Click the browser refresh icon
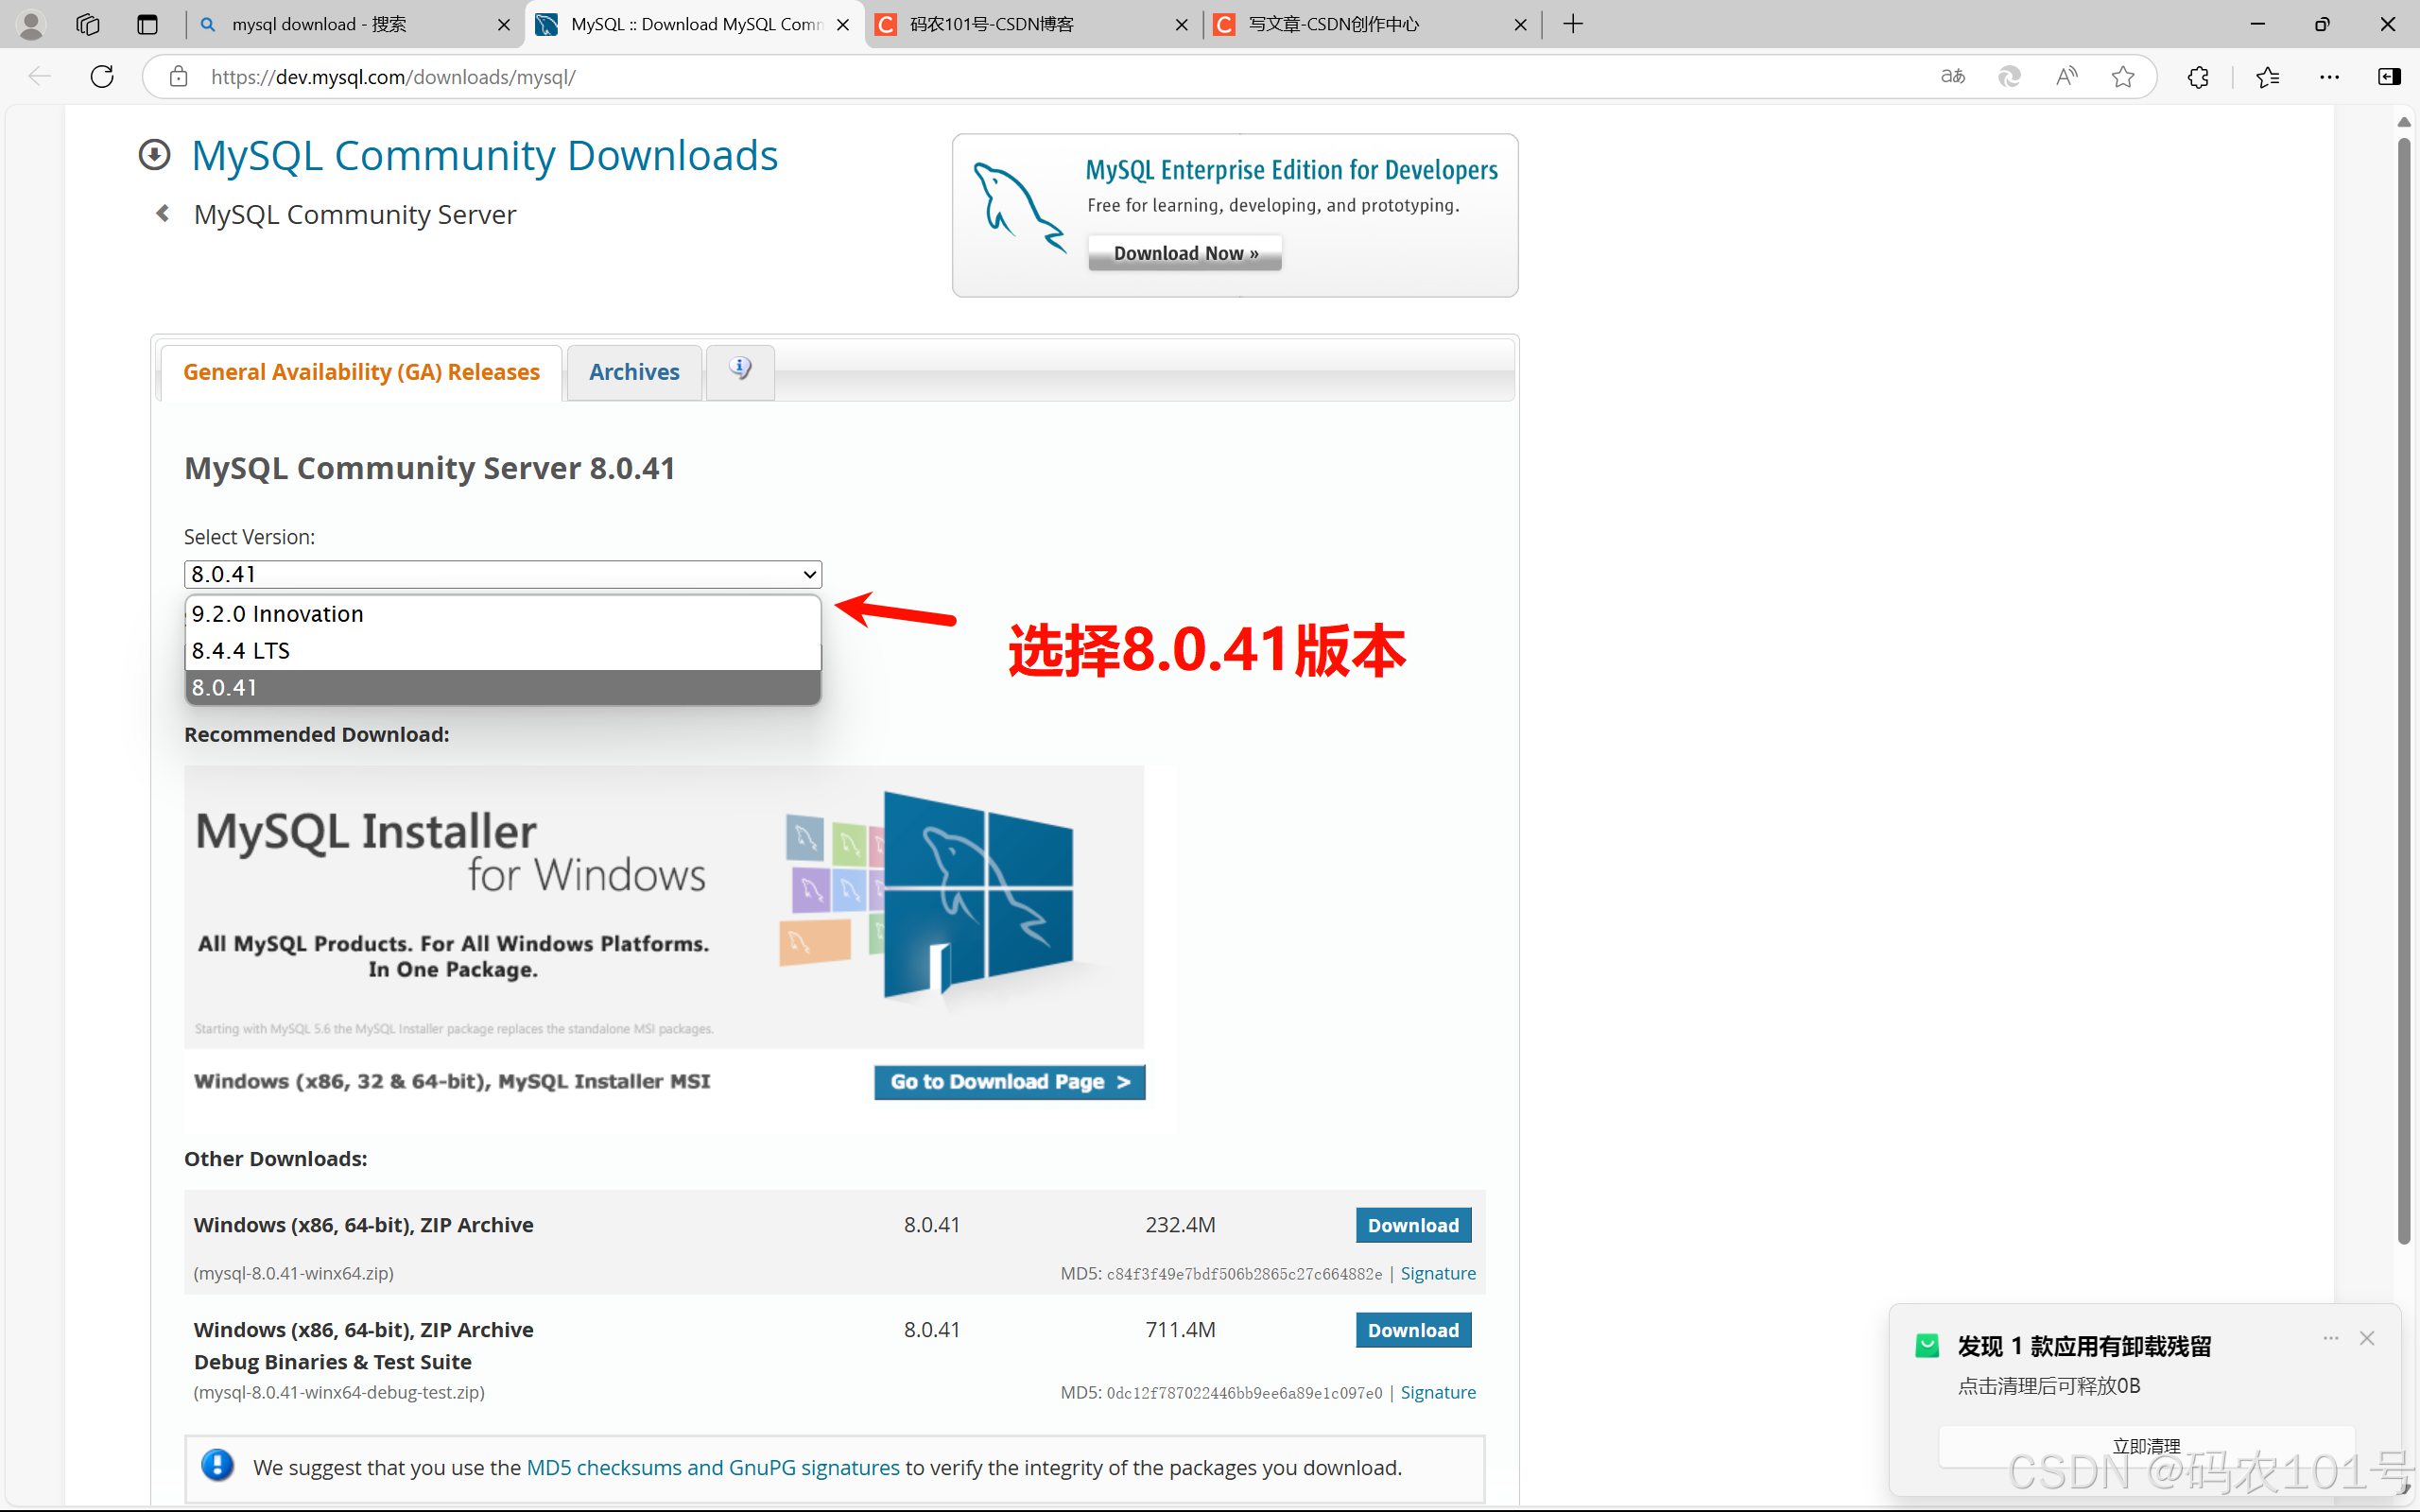The height and width of the screenshot is (1512, 2420). (102, 77)
